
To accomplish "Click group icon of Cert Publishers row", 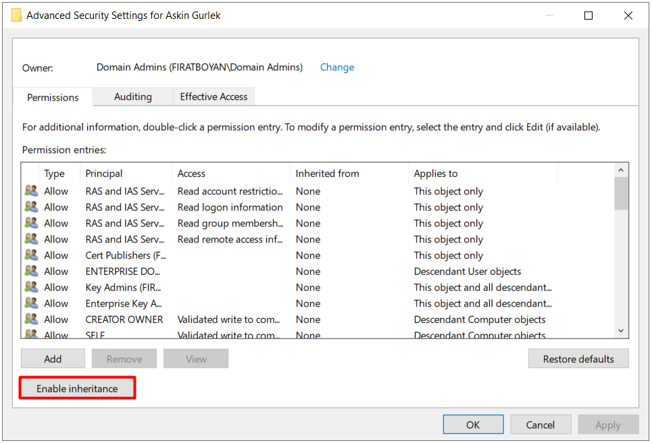I will point(31,255).
